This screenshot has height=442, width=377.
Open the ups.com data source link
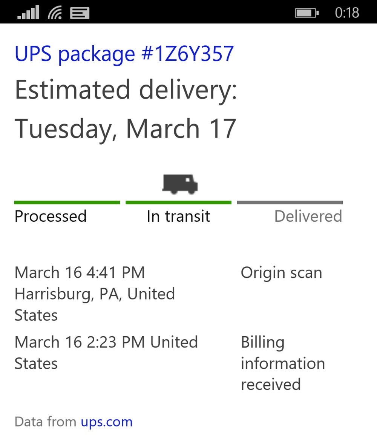[x=107, y=422]
